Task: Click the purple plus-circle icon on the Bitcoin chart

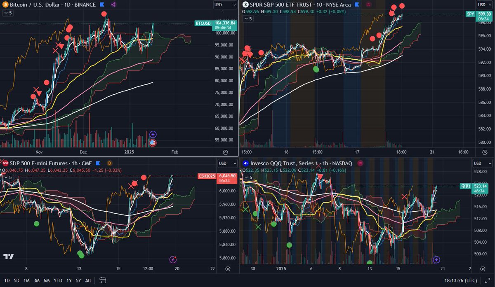Action: click(153, 134)
